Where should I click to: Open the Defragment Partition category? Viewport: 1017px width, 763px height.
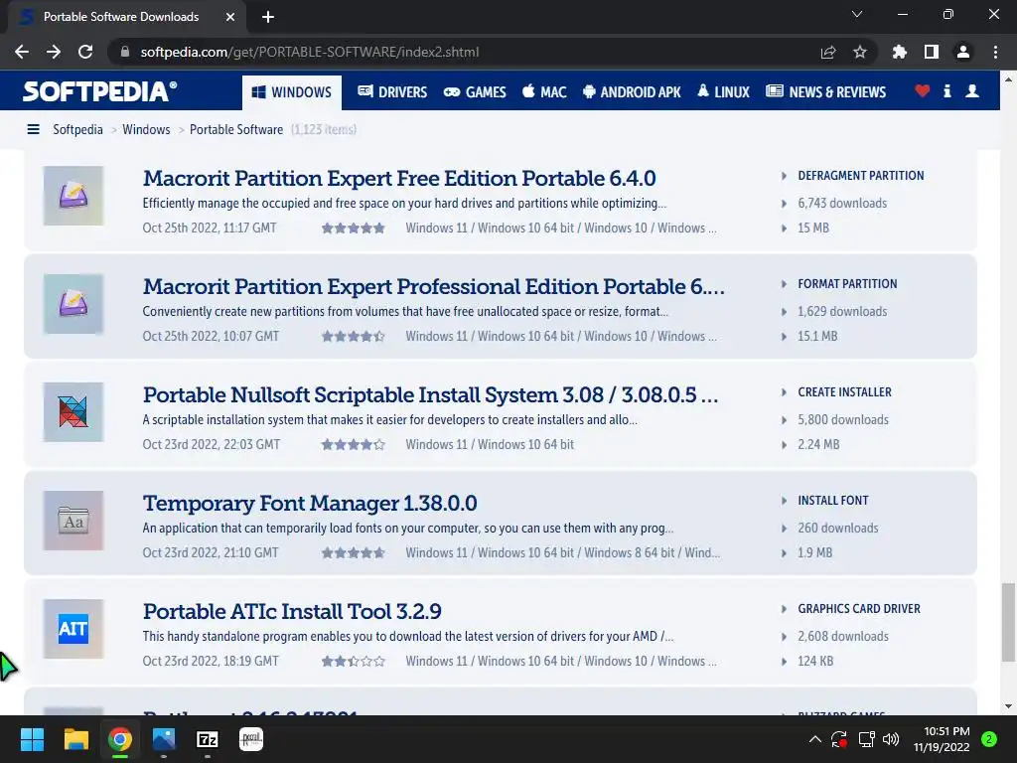(x=861, y=176)
